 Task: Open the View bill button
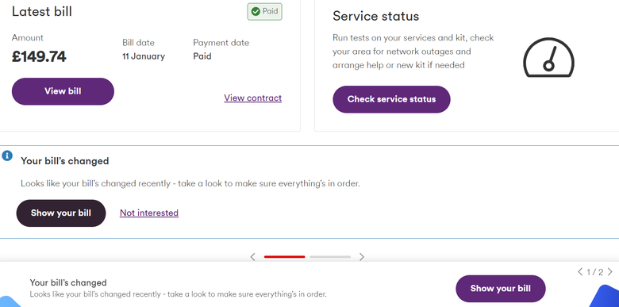(x=63, y=91)
